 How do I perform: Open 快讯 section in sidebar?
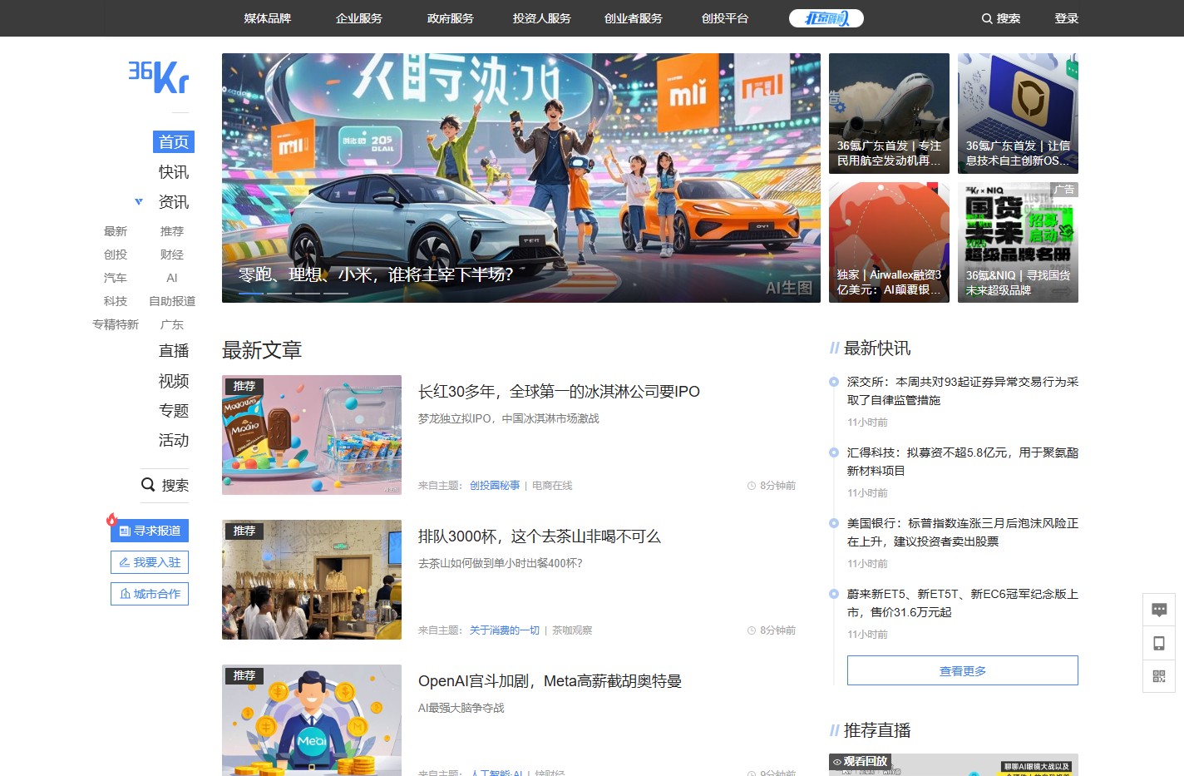tap(174, 172)
